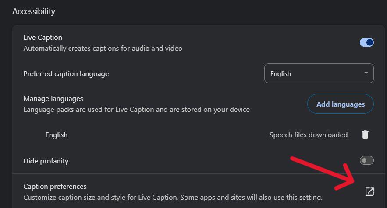Click the Accessibility section heading
Viewport: 387px width, 208px height.
click(34, 11)
